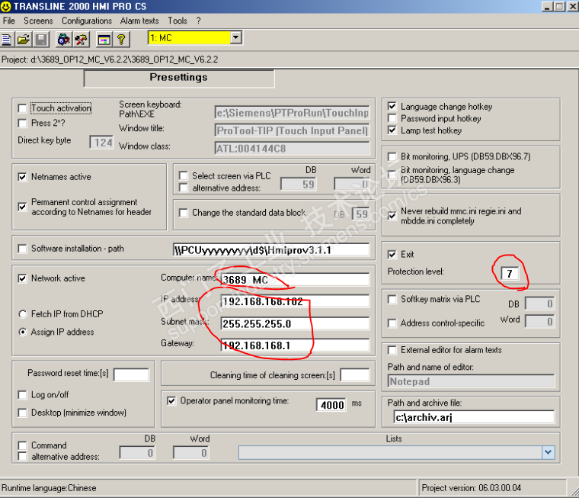The width and height of the screenshot is (579, 498).
Task: Uncheck Netnames active
Action: tap(23, 177)
